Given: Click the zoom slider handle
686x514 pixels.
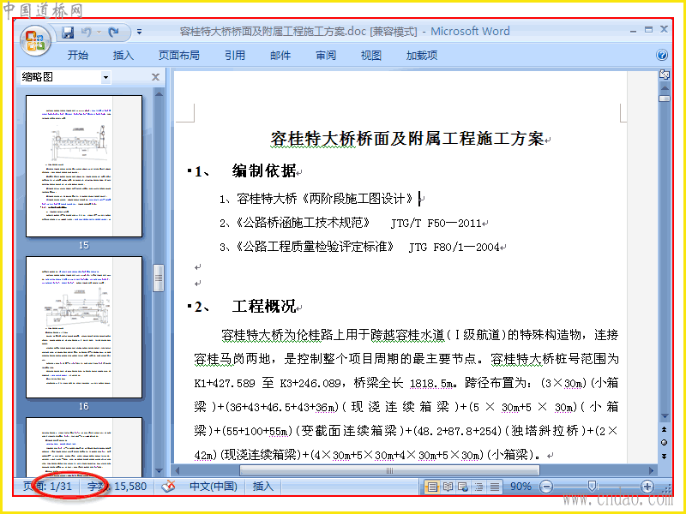Looking at the screenshot, I should pyautogui.click(x=592, y=486).
